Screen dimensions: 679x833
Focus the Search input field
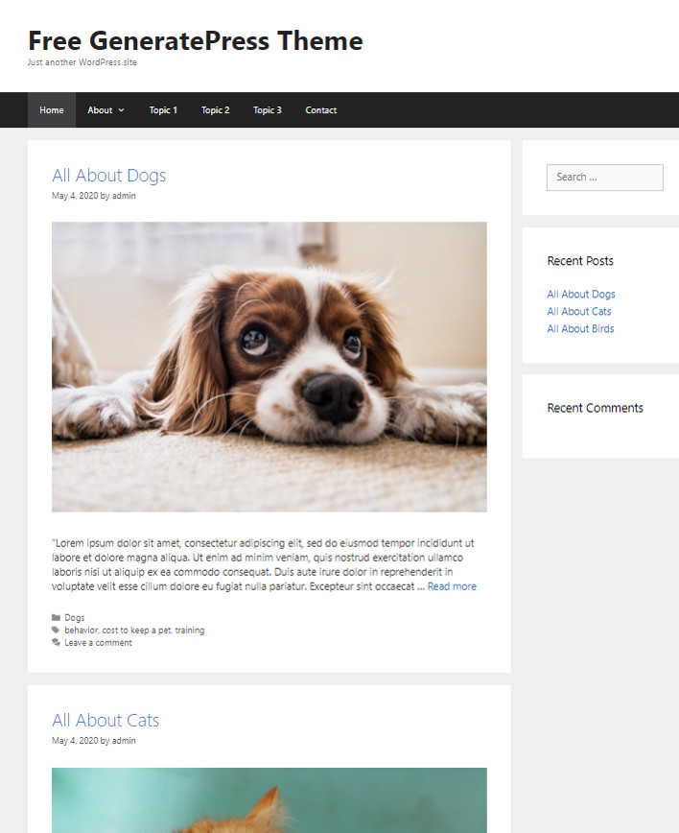pyautogui.click(x=605, y=178)
